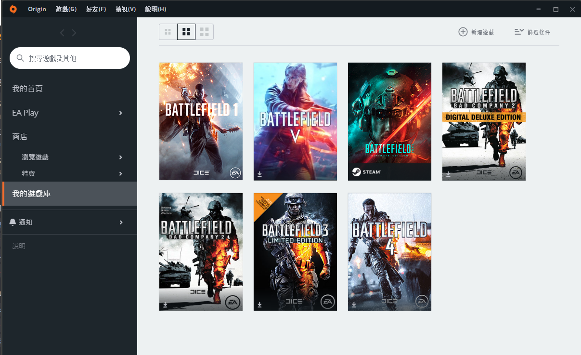Go to 我的首頁 in sidebar
Screen dimensions: 581x355
(x=27, y=89)
